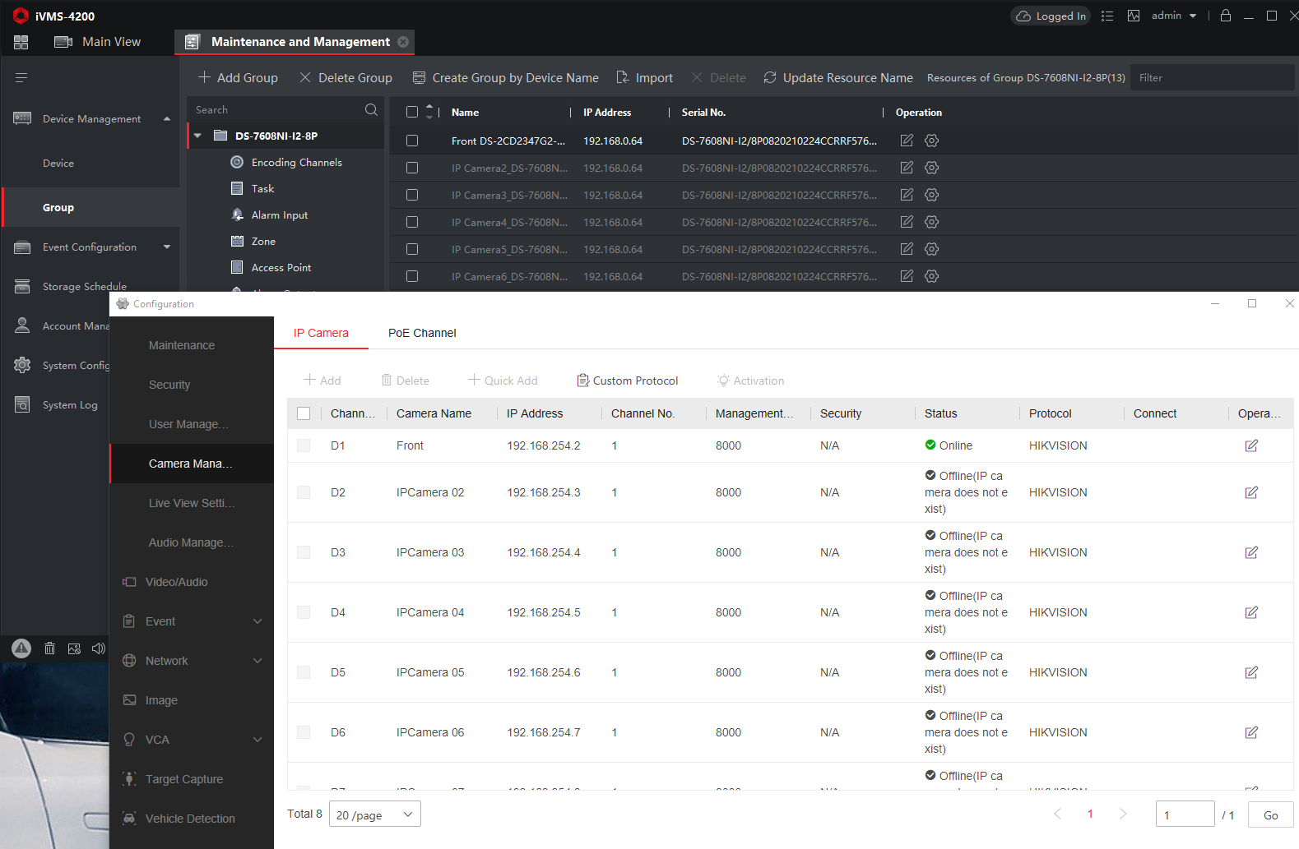Screen dimensions: 1299x849
Task: Check the box for IP Camera2 row
Action: point(412,168)
